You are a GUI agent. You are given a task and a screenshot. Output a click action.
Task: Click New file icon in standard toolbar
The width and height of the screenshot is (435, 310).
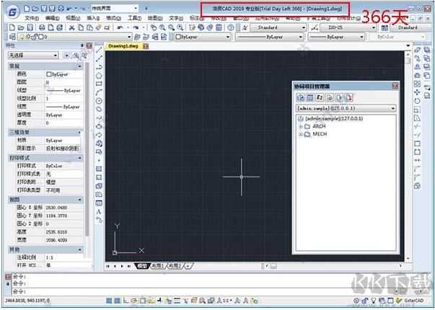pos(12,27)
